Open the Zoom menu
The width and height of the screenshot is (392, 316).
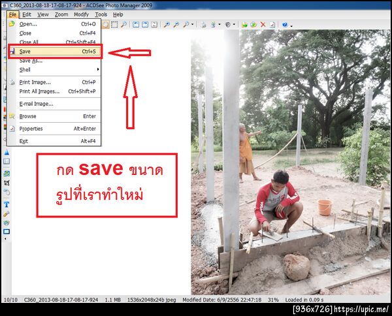coord(61,14)
